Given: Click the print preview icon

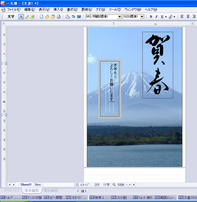Looking at the screenshot, I should [68, 17].
